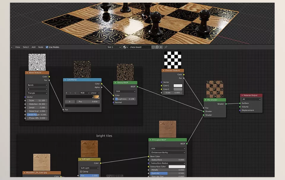This screenshot has height=180, width=285.
Task: Open the X direction dropdown in Wave Texture
Action: coord(37,89)
